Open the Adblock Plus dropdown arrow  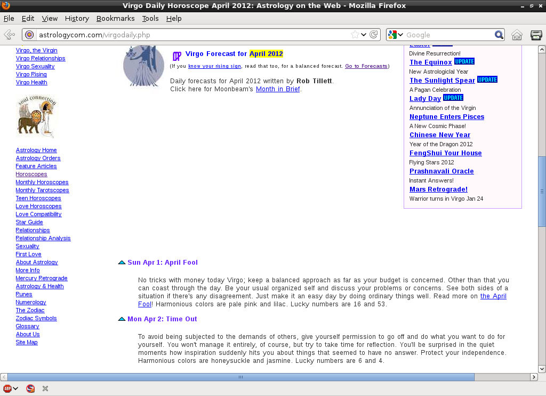click(x=15, y=389)
